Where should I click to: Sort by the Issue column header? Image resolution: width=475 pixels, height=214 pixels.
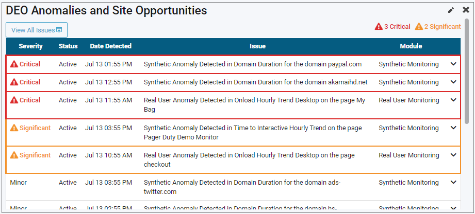coord(257,46)
